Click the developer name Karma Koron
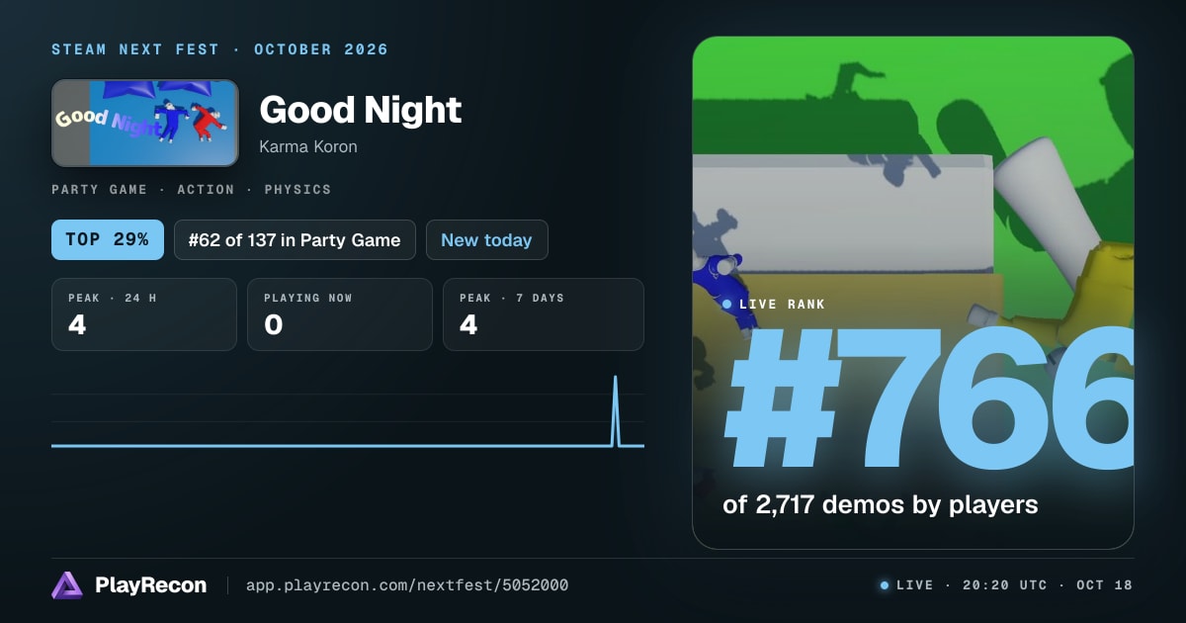 click(308, 146)
